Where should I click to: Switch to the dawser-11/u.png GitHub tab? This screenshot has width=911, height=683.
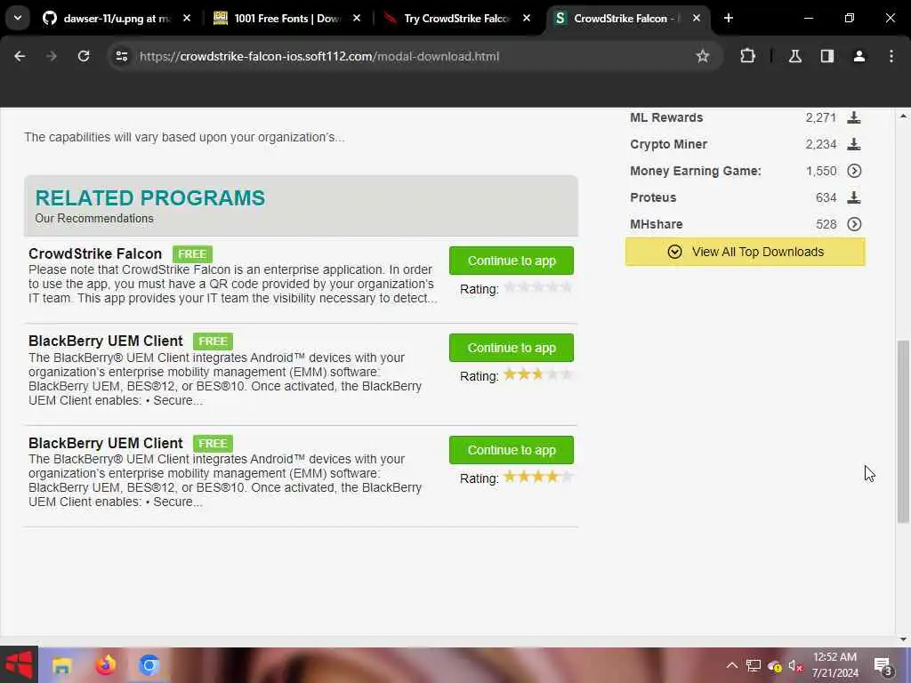point(115,19)
